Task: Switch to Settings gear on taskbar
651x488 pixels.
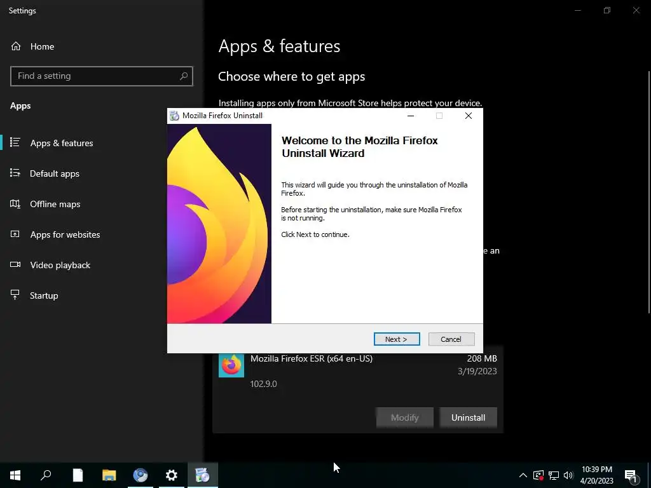Action: point(172,475)
